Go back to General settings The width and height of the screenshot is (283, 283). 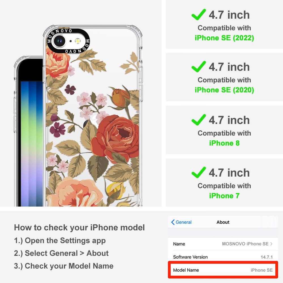click(181, 222)
